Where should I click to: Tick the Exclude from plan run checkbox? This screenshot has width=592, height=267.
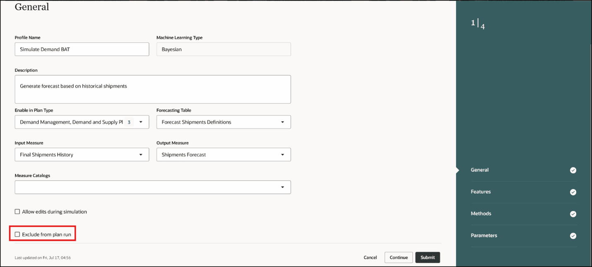[x=17, y=234]
